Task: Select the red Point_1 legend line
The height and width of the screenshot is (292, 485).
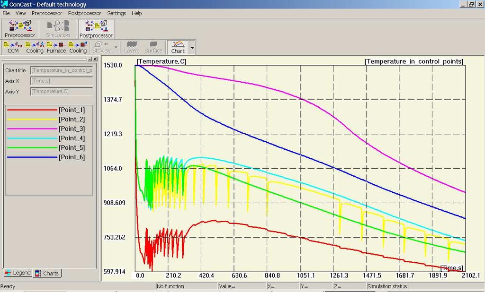Action: pyautogui.click(x=32, y=110)
